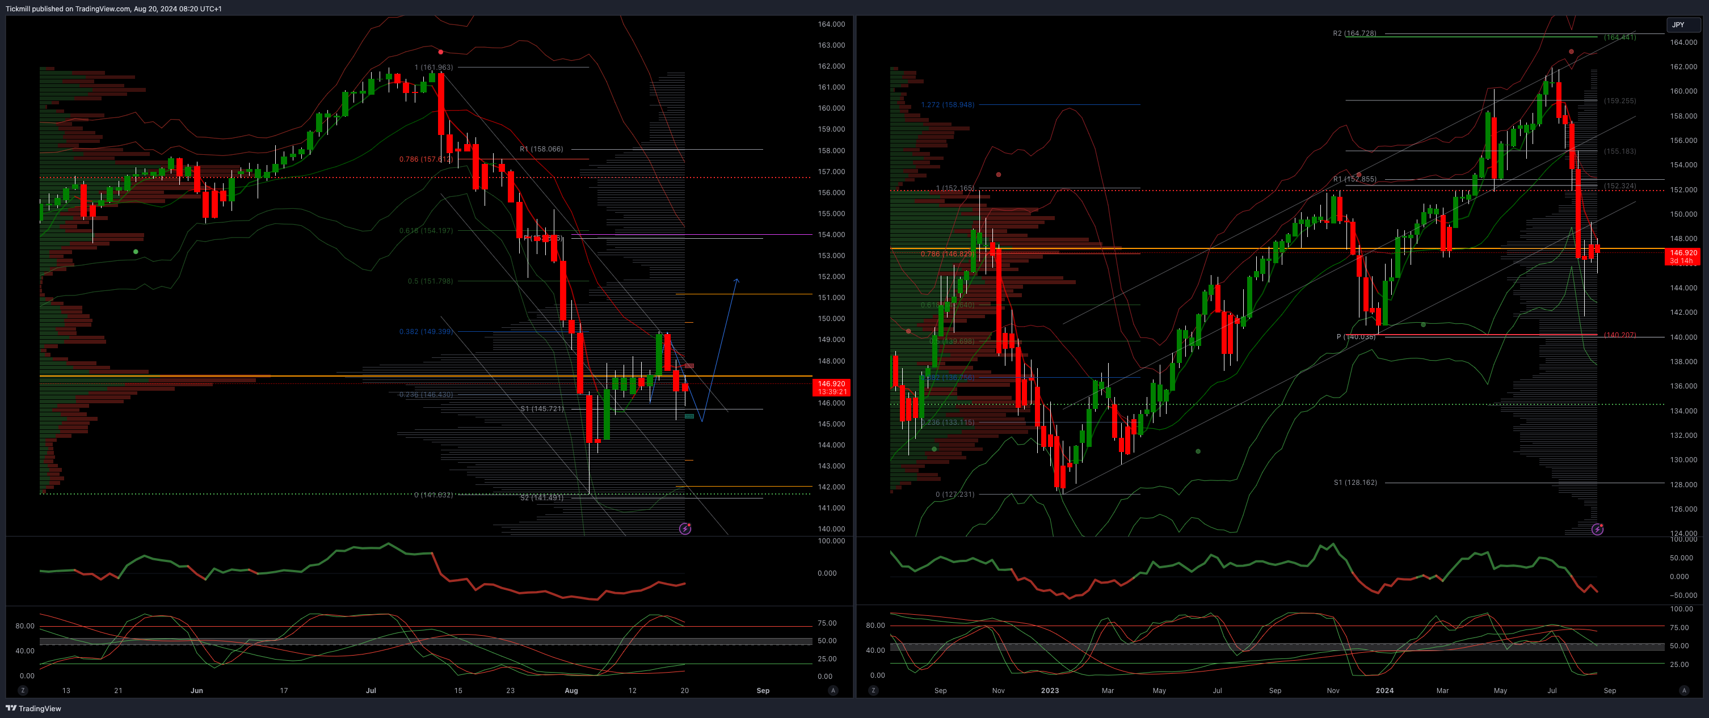This screenshot has width=1709, height=718.
Task: Click Fibonacci label 0 (127.231)
Action: point(955,494)
